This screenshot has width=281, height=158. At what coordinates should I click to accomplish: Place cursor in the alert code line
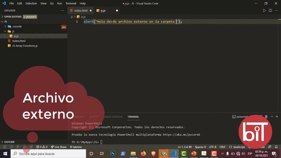coord(133,22)
